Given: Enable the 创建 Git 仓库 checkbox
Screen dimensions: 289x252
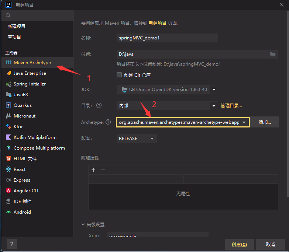Looking at the screenshot, I should 119,75.
